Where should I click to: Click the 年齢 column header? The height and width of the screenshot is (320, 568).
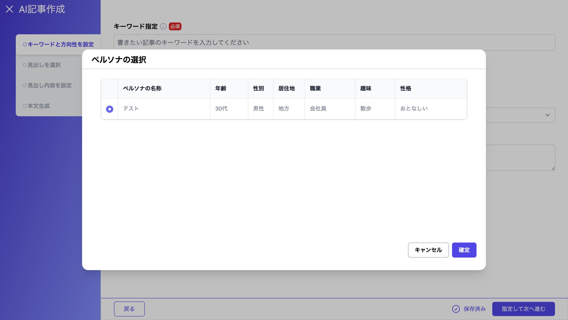coord(221,88)
